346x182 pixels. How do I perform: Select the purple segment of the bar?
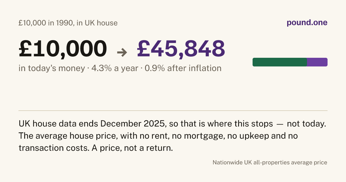pos(317,62)
